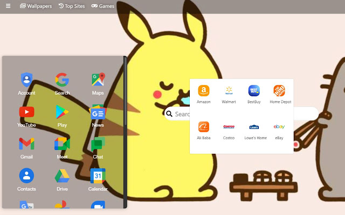Screen dimensions: 345x215
Task: Visit Home Depot shortcut
Action: (x=280, y=95)
